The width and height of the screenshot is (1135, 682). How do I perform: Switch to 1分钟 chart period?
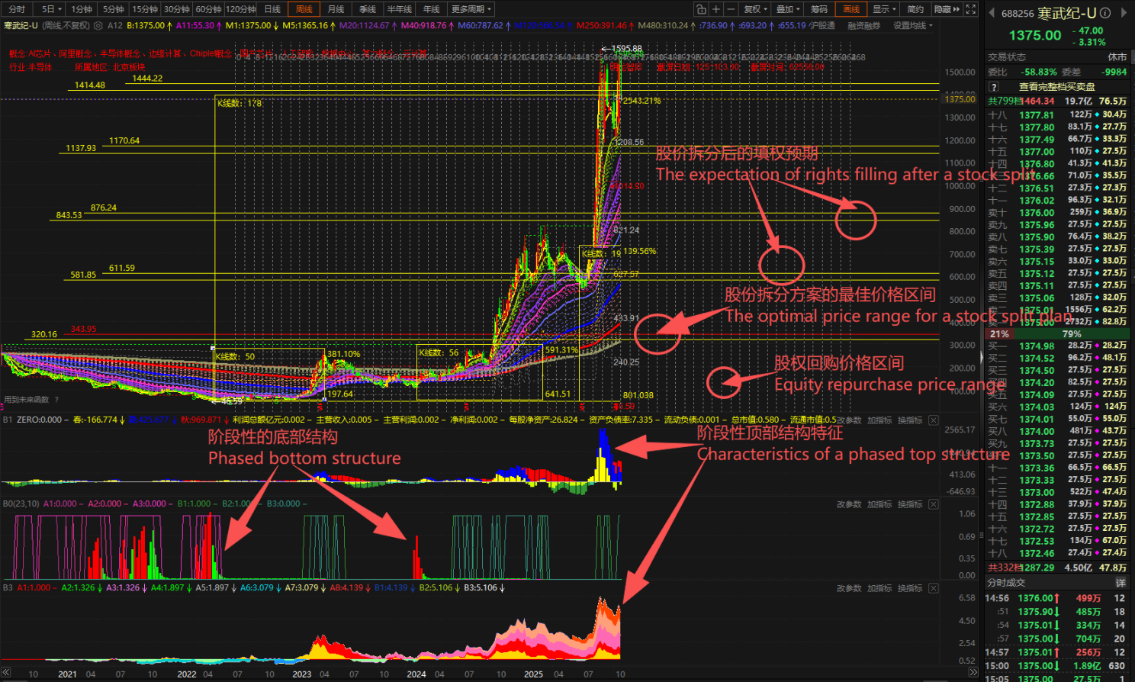[x=82, y=9]
